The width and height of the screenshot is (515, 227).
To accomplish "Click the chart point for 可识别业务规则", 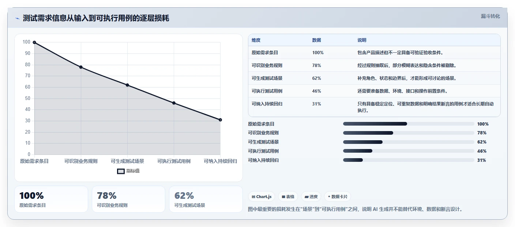I will [x=81, y=67].
